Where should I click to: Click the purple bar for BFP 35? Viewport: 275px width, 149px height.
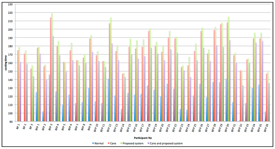tap(262, 81)
